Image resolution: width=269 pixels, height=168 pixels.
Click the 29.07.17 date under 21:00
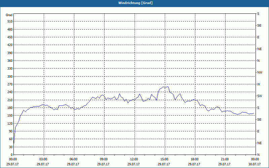(x=224, y=164)
